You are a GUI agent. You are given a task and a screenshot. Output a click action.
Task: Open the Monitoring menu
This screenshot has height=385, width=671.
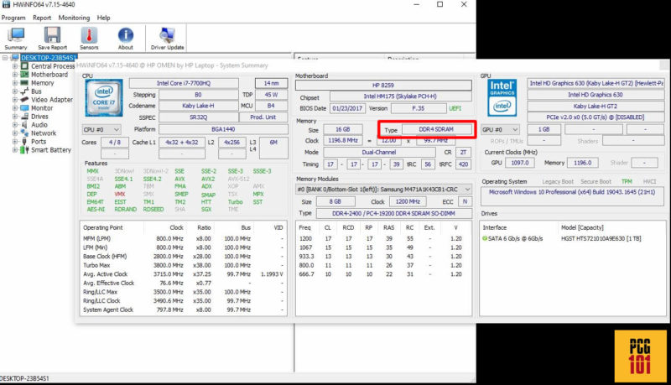(74, 18)
